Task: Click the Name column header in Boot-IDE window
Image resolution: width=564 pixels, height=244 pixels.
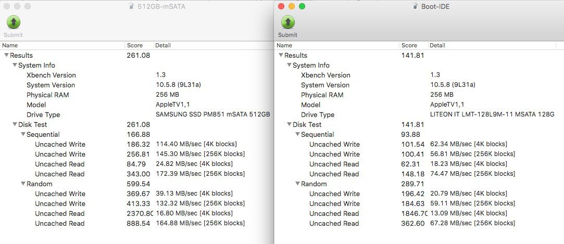Action: [x=337, y=45]
